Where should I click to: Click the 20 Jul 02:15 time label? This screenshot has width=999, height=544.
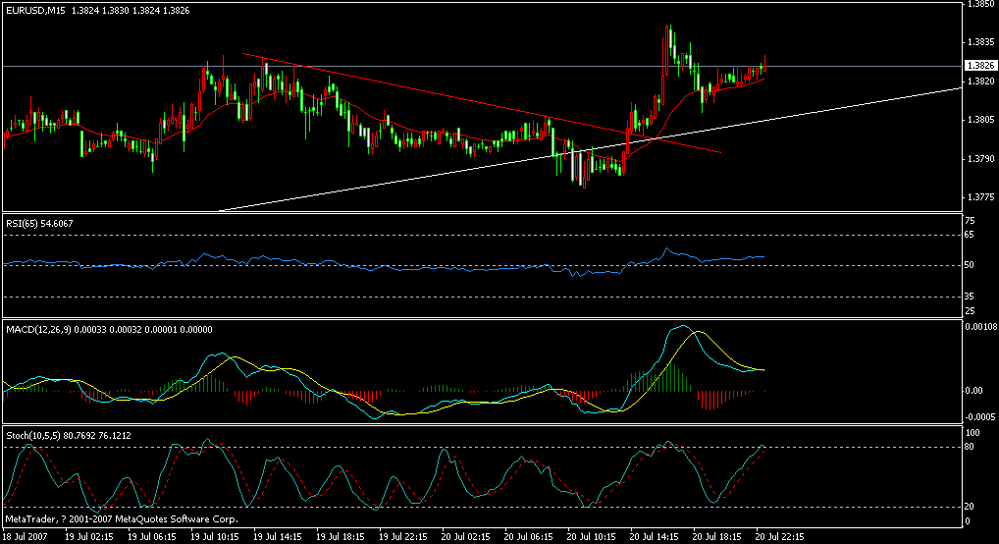tap(466, 537)
